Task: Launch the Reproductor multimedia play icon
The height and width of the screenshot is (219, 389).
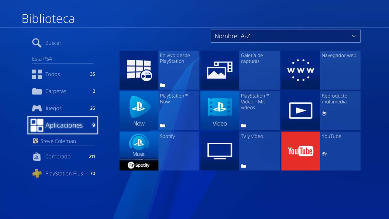Action: coord(301,110)
